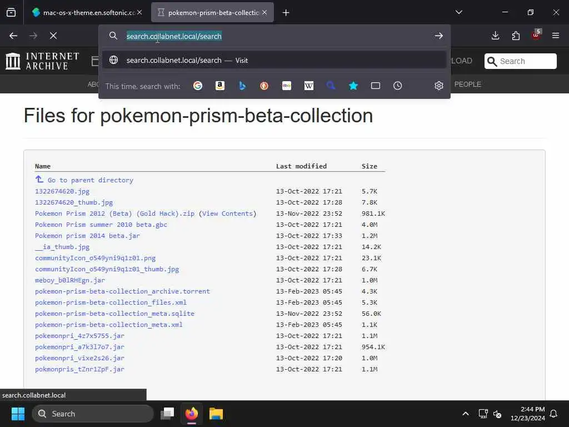Open File Explorer from the taskbar
This screenshot has width=569, height=427.
216,414
